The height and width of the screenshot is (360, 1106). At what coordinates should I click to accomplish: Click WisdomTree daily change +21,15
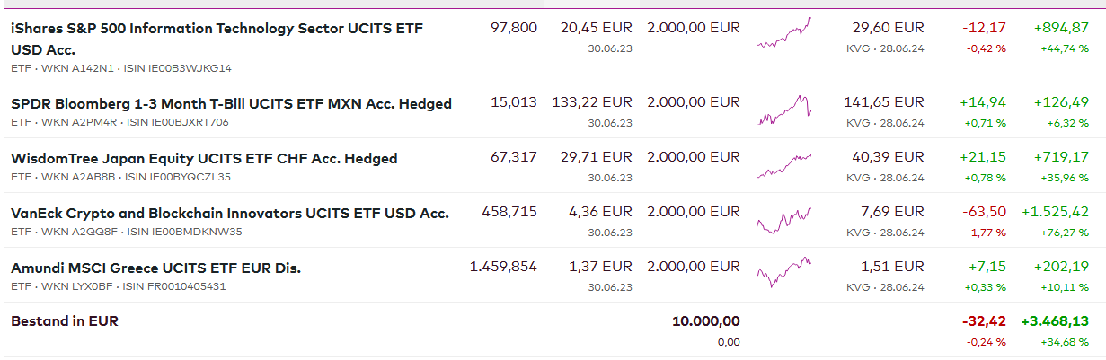tap(982, 158)
